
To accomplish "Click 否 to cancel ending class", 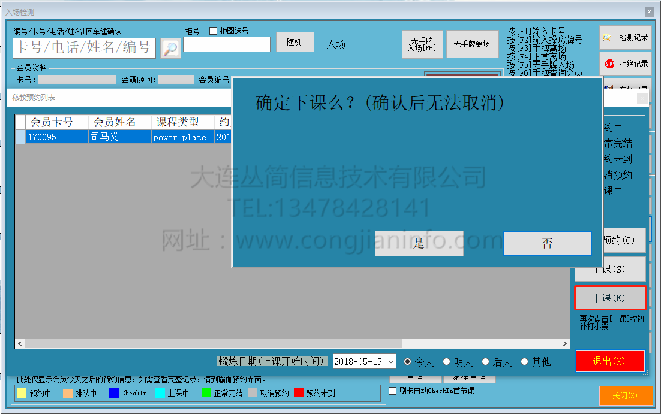I will [547, 243].
